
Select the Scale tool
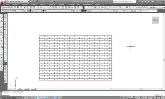[5, 35]
